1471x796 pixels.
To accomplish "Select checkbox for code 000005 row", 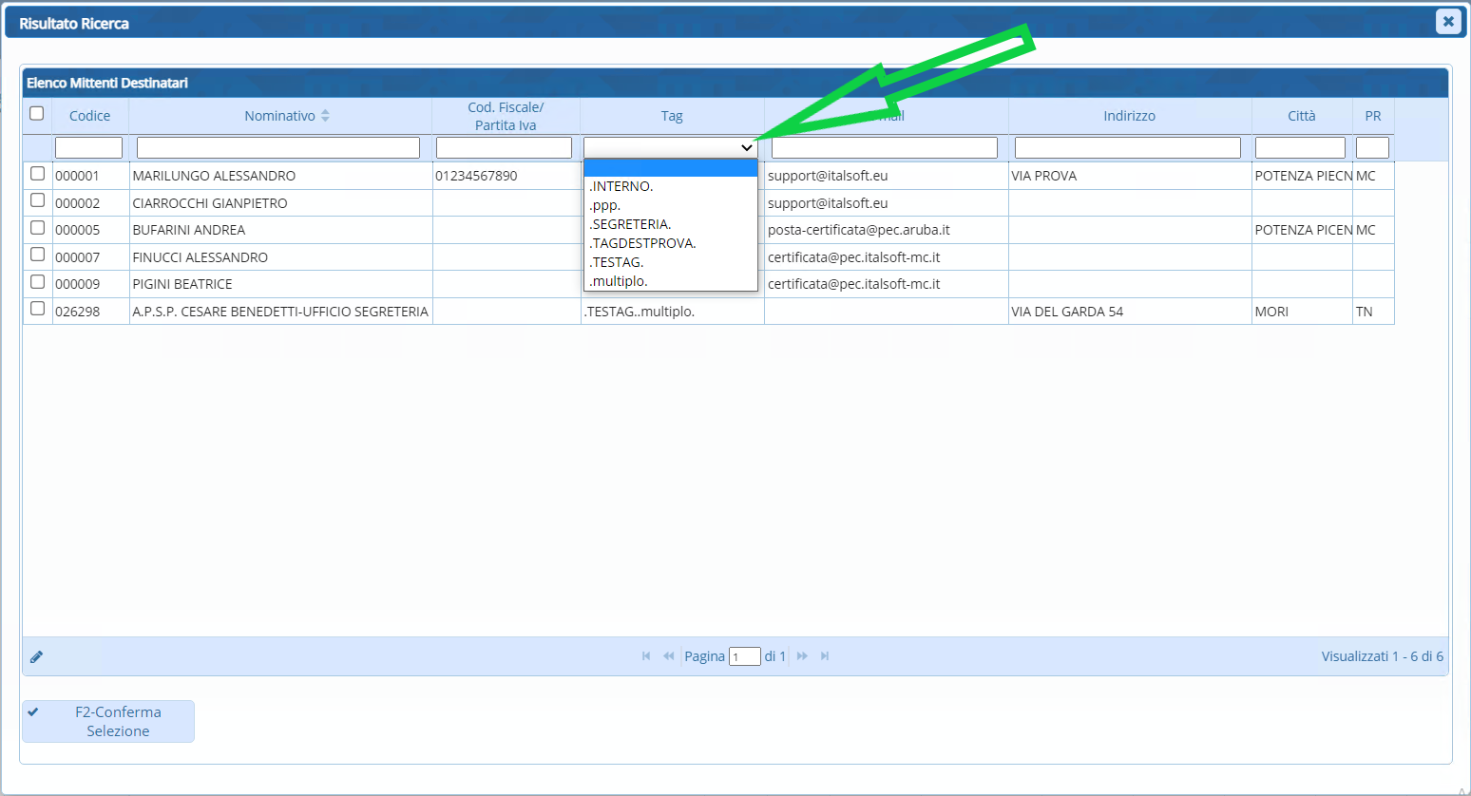I will pos(37,228).
